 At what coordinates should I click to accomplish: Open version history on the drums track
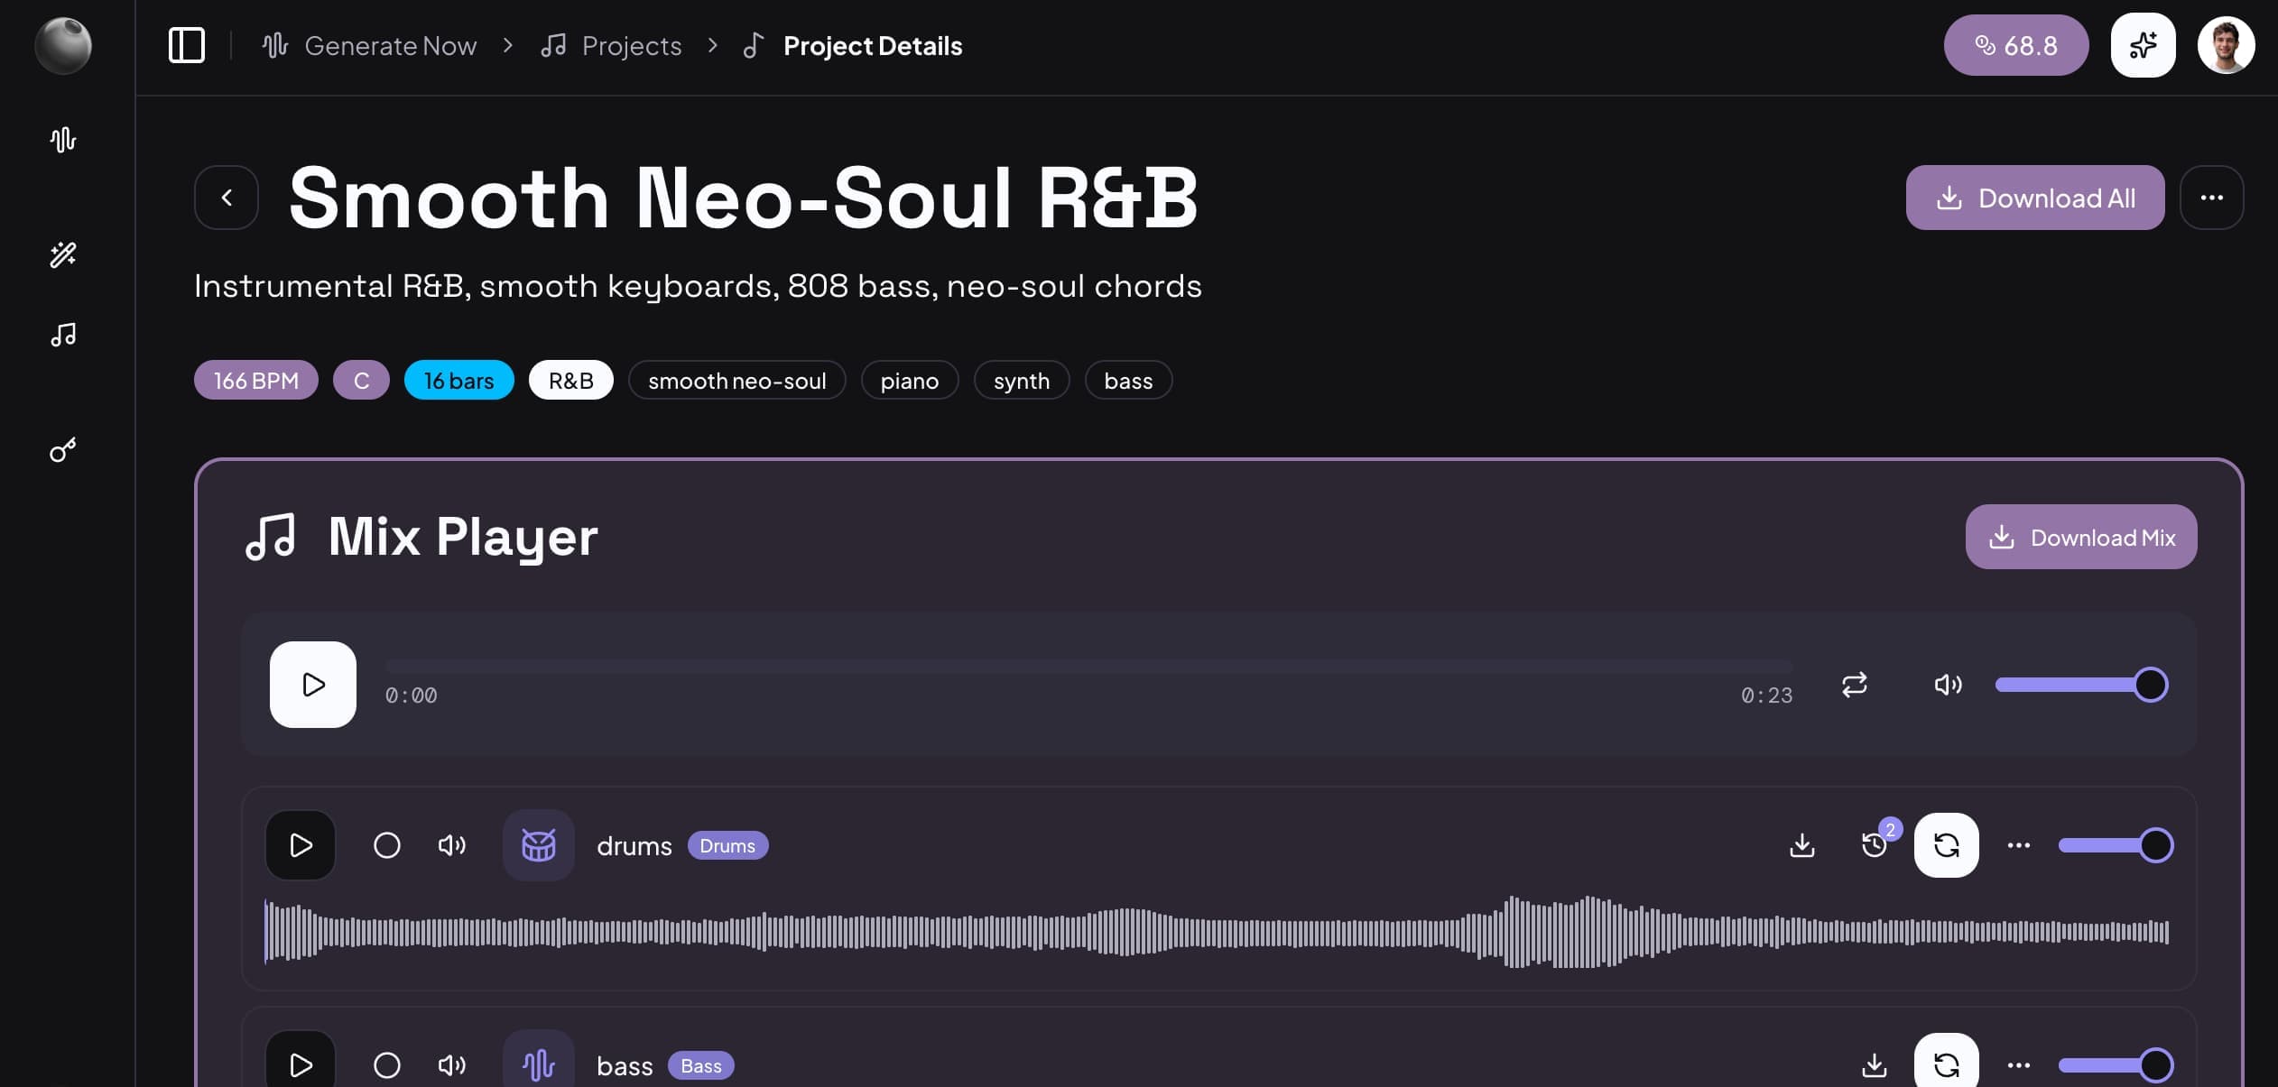point(1875,844)
